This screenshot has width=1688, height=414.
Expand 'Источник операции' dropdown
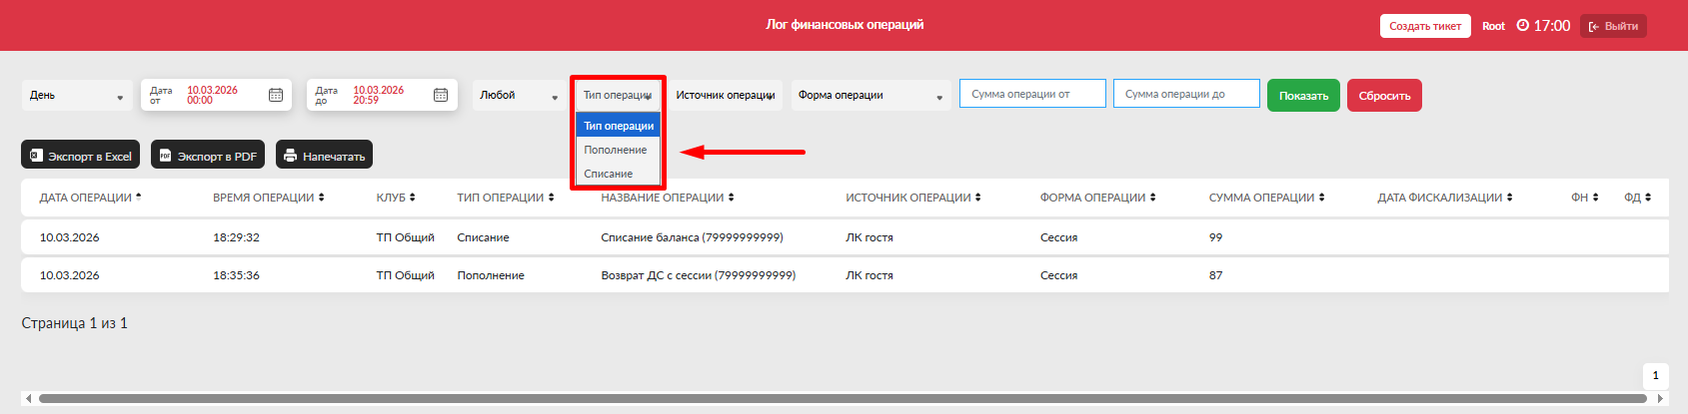coord(726,96)
